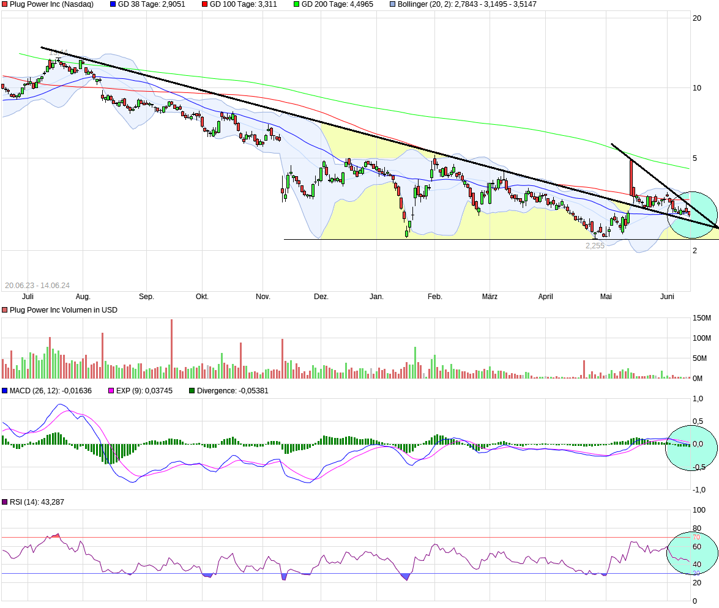This screenshot has width=719, height=608.
Task: Click the blue GD 38 Tage legend swatch
Action: 113,4
